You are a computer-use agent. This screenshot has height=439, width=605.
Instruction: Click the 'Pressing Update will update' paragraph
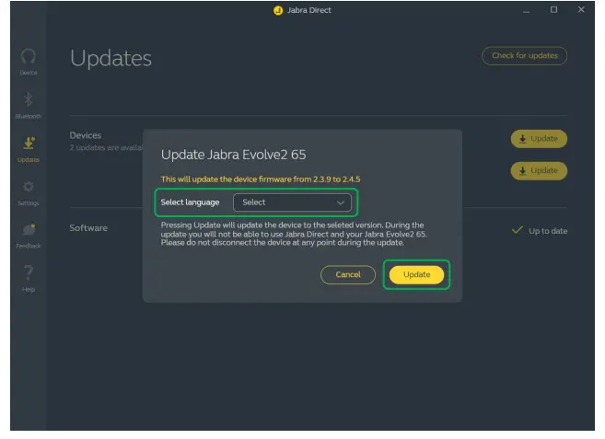[x=294, y=234]
